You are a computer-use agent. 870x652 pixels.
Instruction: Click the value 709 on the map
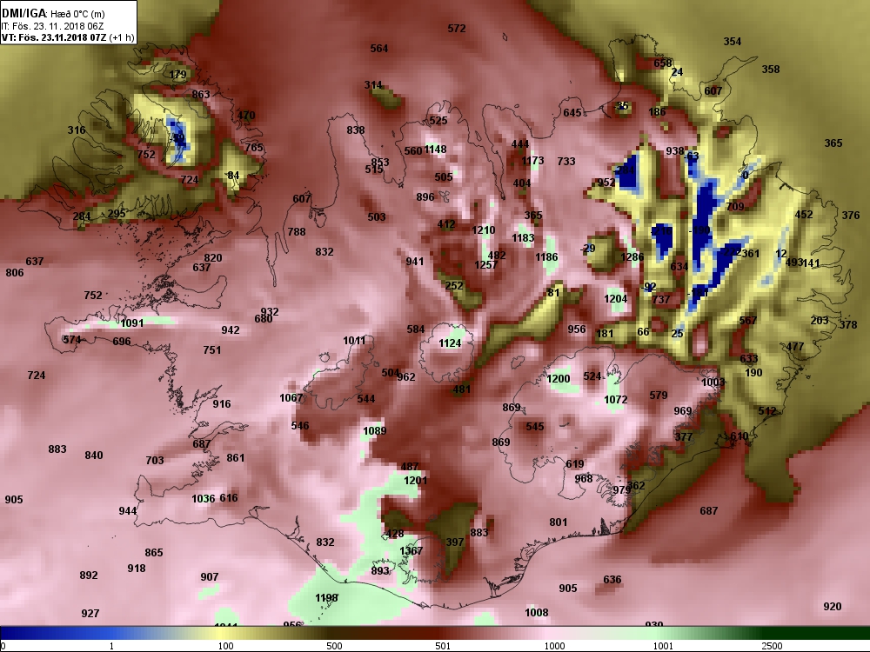click(x=735, y=207)
